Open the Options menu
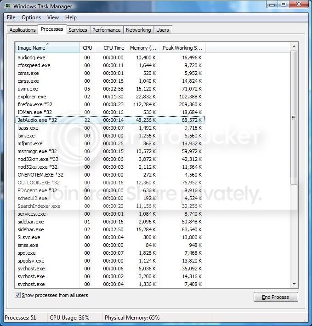The image size is (312, 326). (31, 17)
